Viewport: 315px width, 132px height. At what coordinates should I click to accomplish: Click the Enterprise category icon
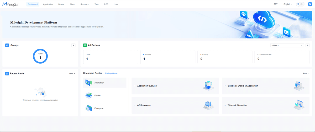[x=89, y=108]
